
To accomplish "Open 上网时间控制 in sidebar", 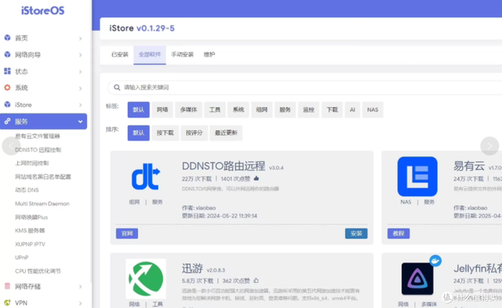I will pos(32,163).
